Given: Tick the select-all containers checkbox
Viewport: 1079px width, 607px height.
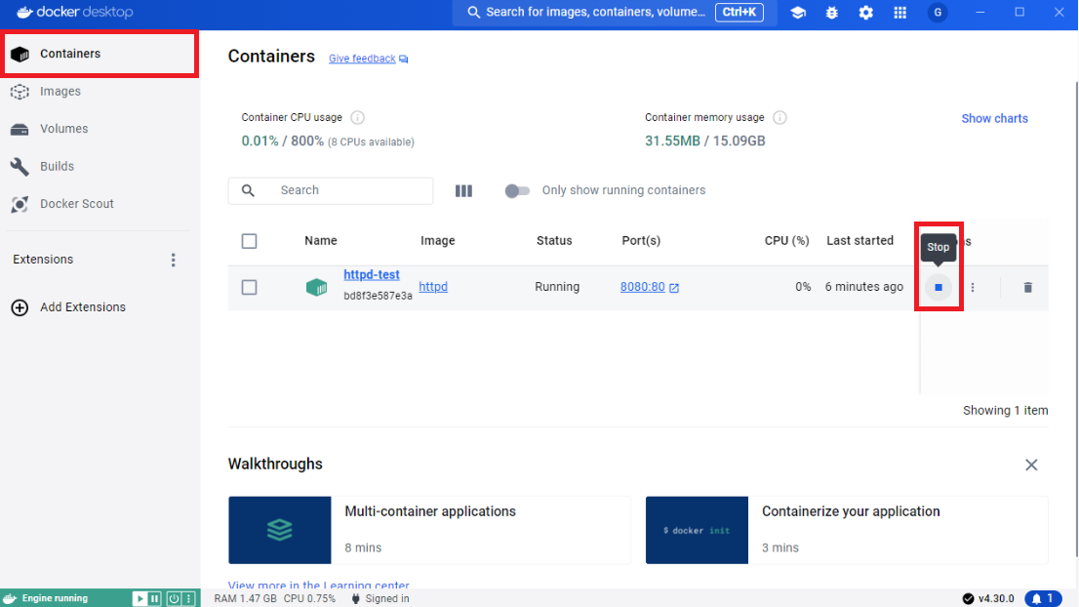Looking at the screenshot, I should pos(249,241).
